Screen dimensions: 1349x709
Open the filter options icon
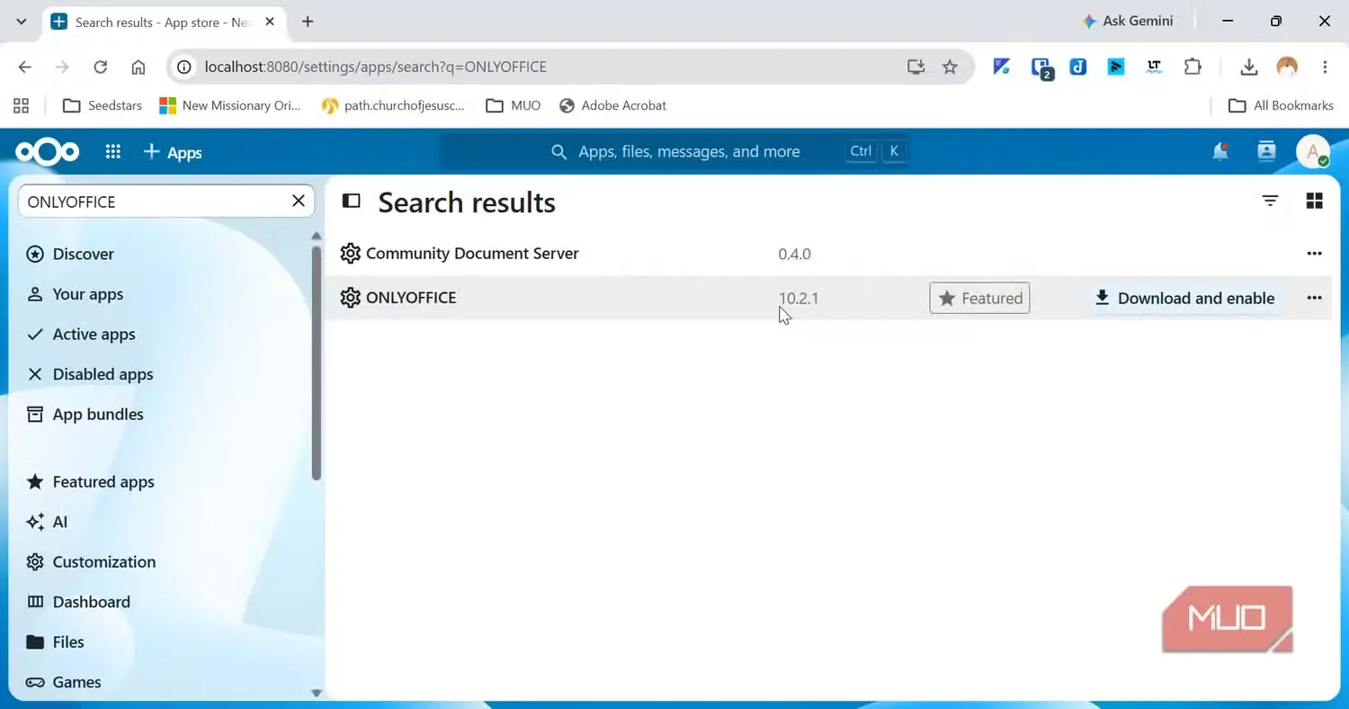1270,201
